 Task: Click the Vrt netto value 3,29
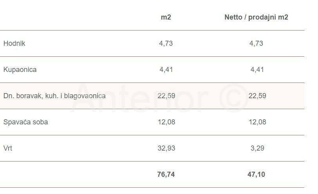point(256,148)
